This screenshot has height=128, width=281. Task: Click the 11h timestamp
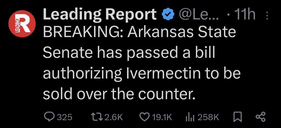point(245,15)
